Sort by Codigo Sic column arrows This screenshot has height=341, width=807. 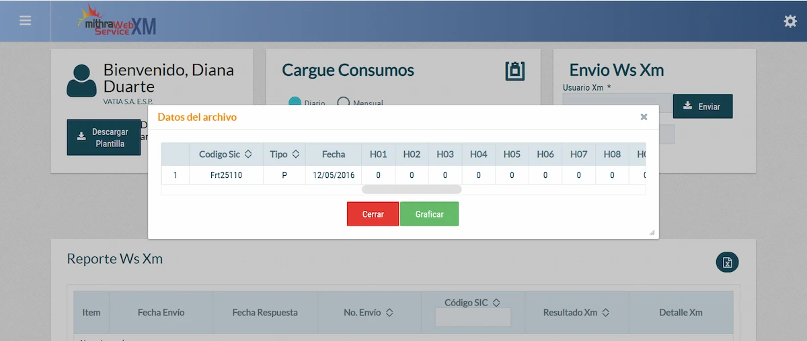(x=248, y=154)
